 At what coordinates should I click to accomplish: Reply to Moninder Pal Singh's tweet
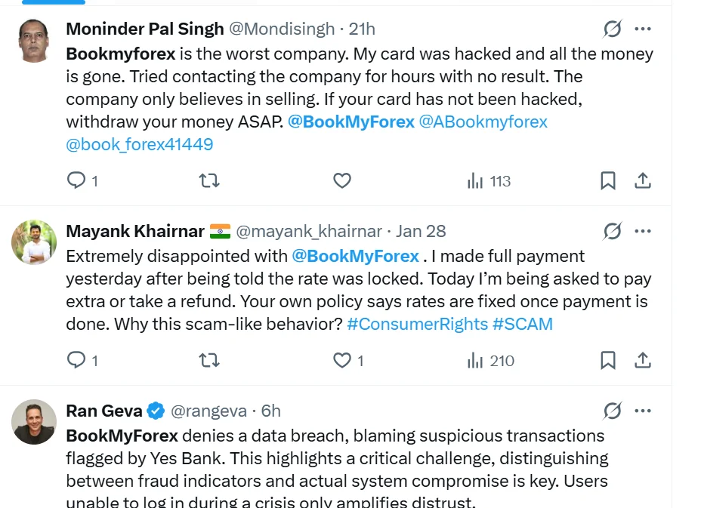tap(76, 180)
